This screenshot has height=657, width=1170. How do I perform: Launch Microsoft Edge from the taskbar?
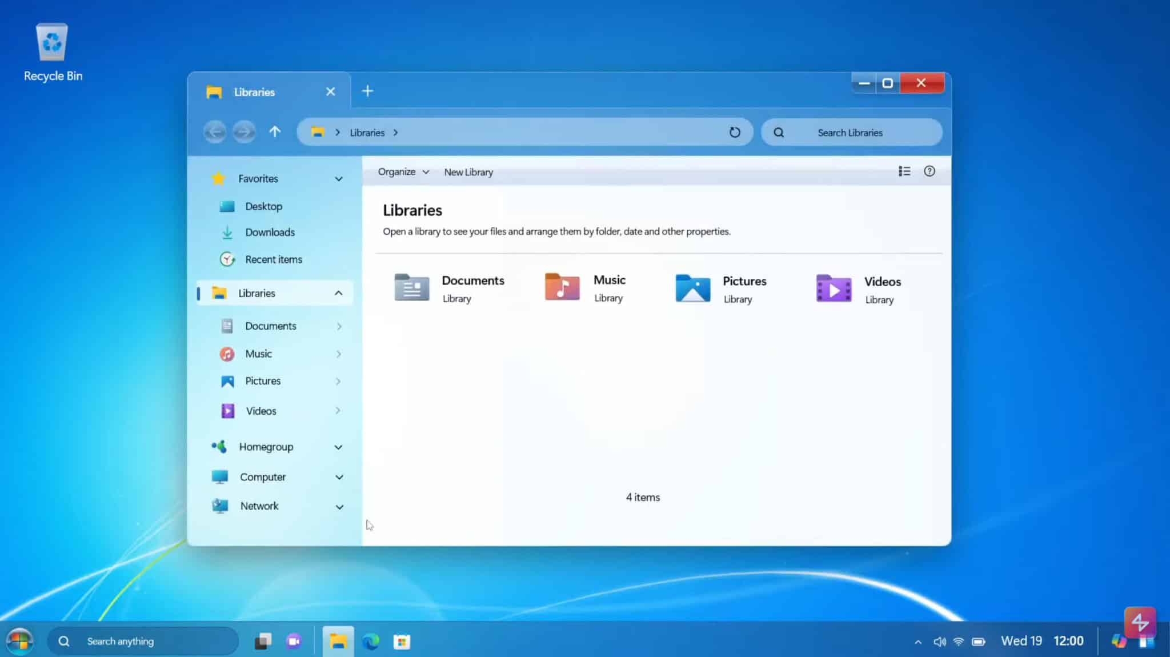tap(371, 641)
